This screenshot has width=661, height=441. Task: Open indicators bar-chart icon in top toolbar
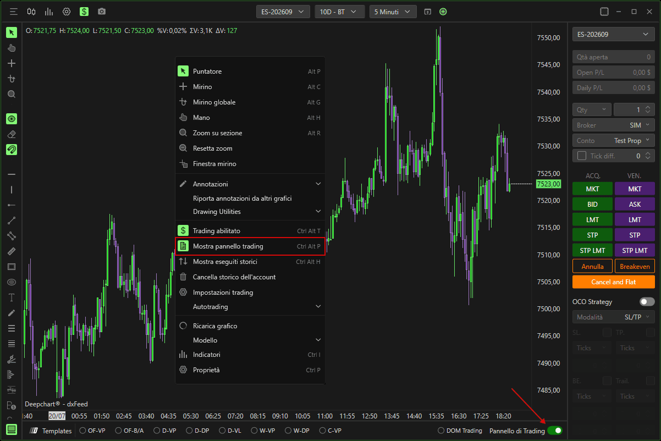click(x=49, y=12)
